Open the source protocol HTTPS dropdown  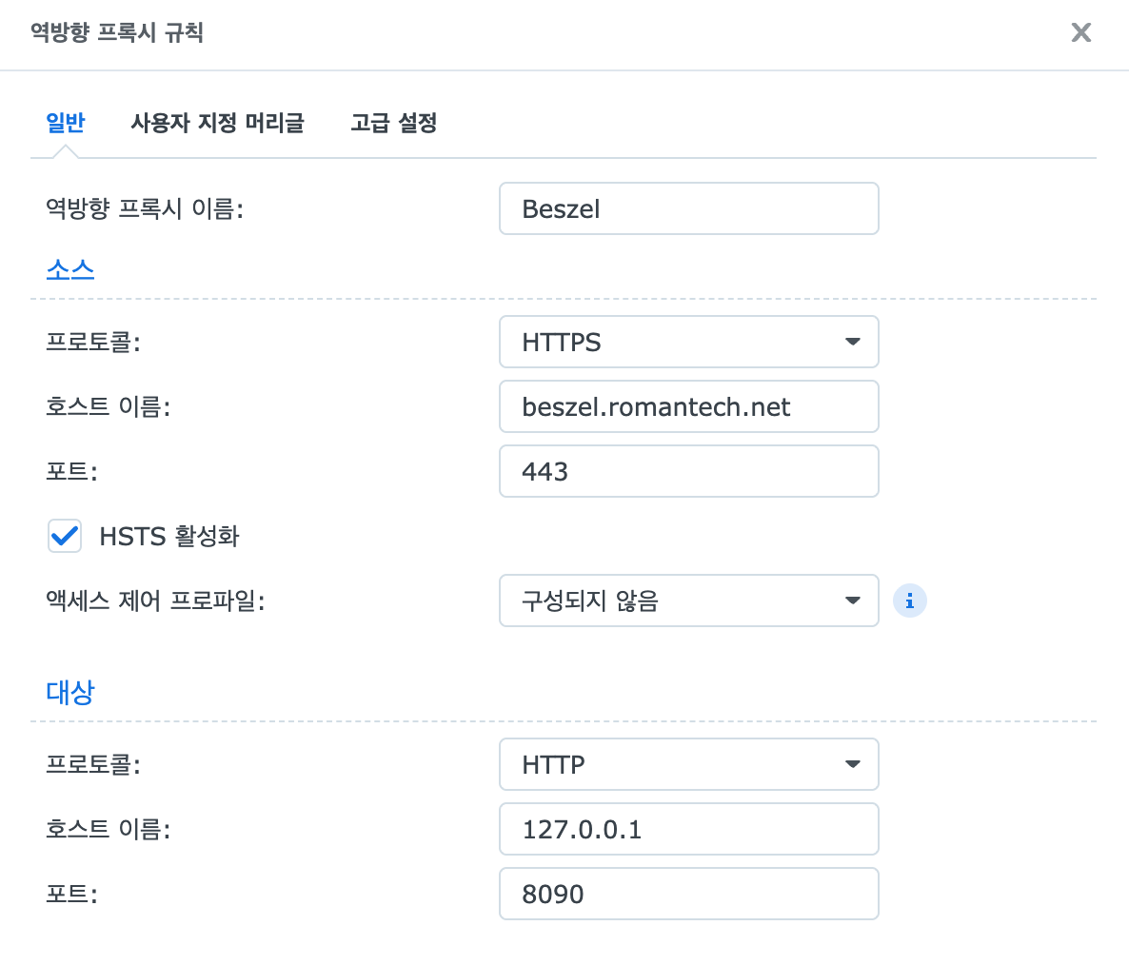(x=688, y=342)
